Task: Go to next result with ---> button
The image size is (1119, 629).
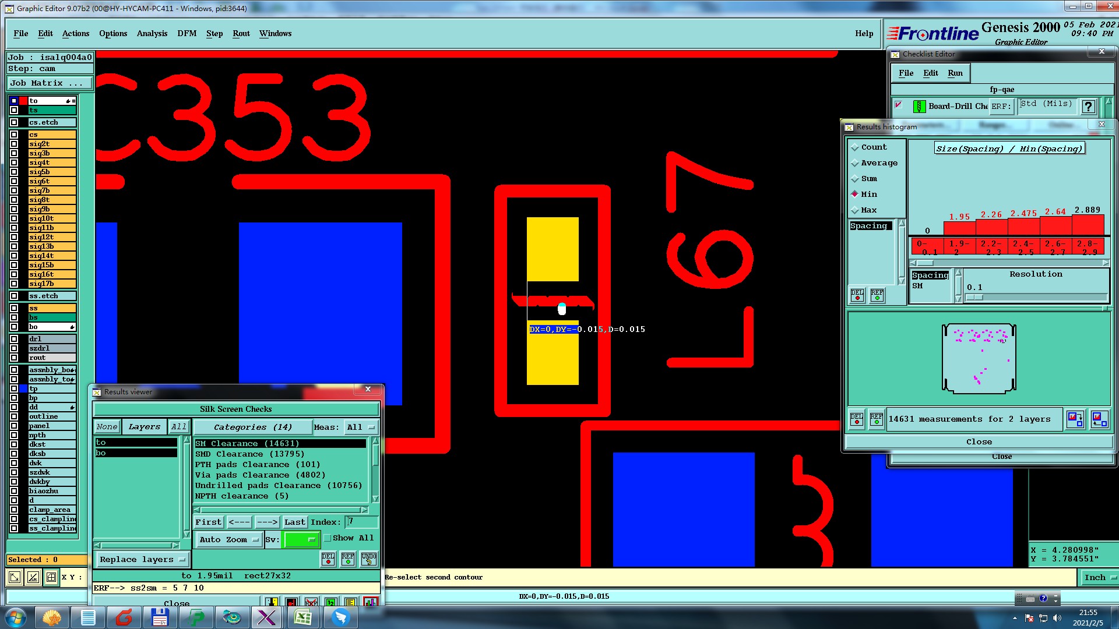Action: click(267, 522)
